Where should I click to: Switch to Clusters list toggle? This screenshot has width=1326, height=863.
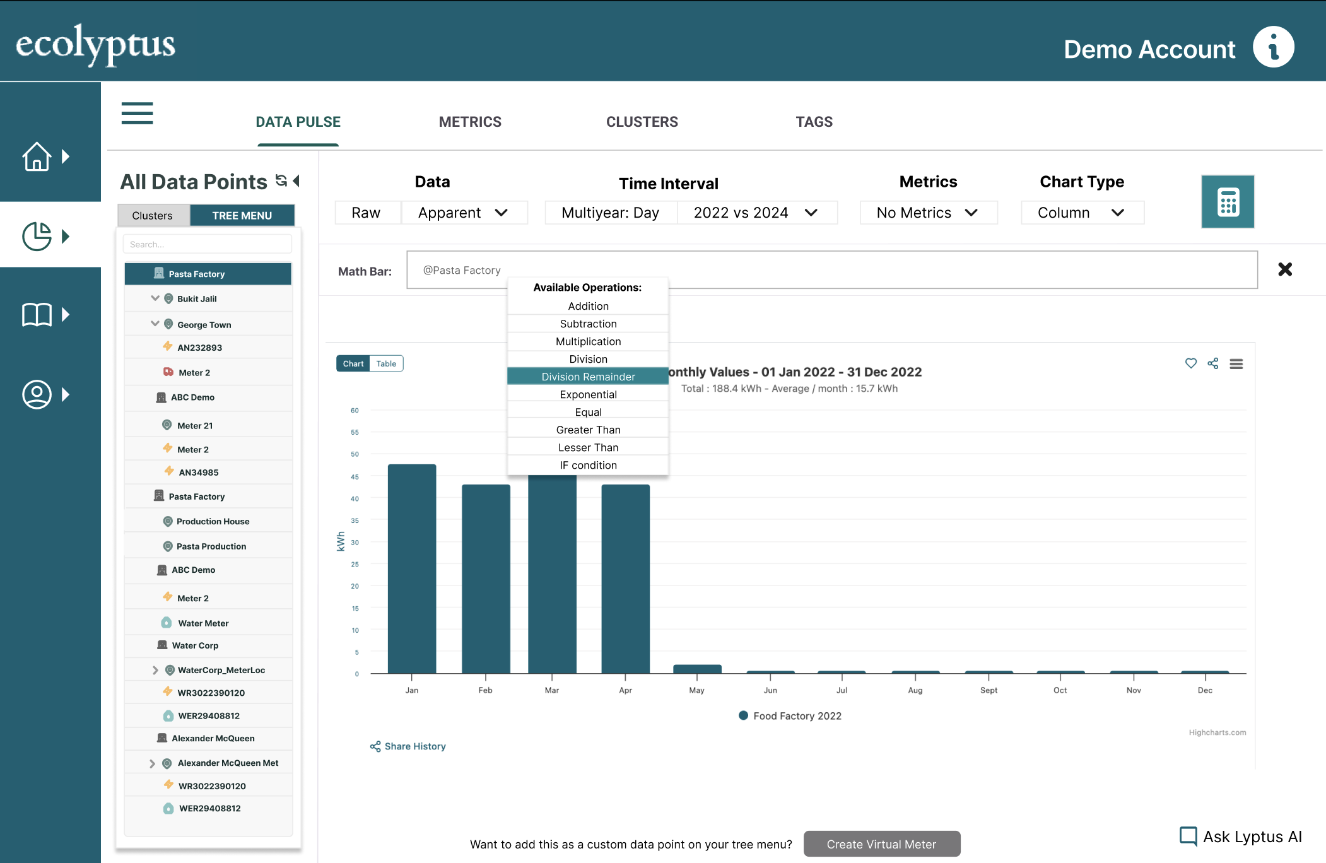click(153, 215)
